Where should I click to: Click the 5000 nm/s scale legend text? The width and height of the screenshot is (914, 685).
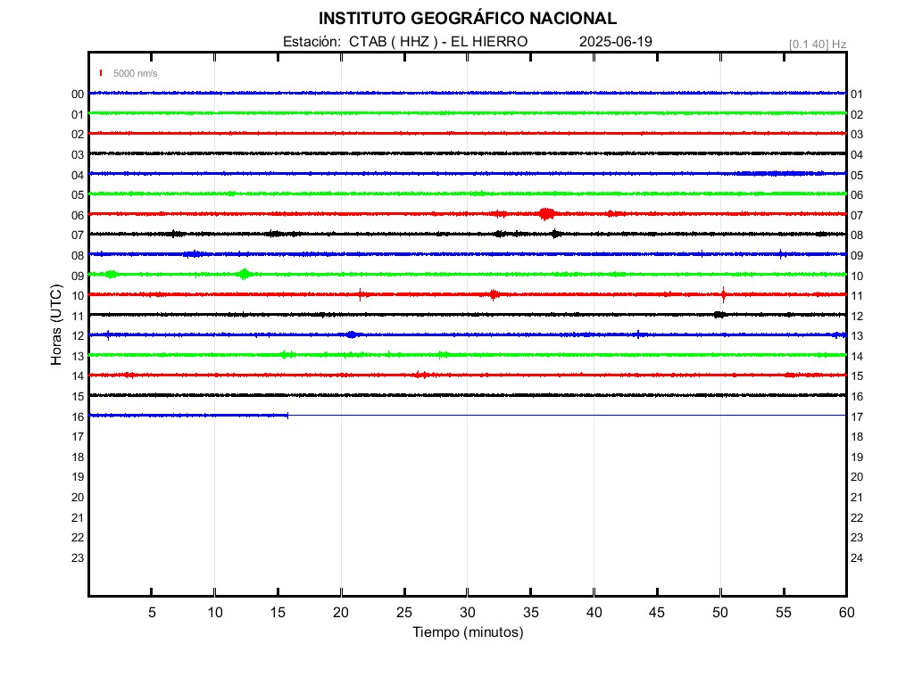136,73
